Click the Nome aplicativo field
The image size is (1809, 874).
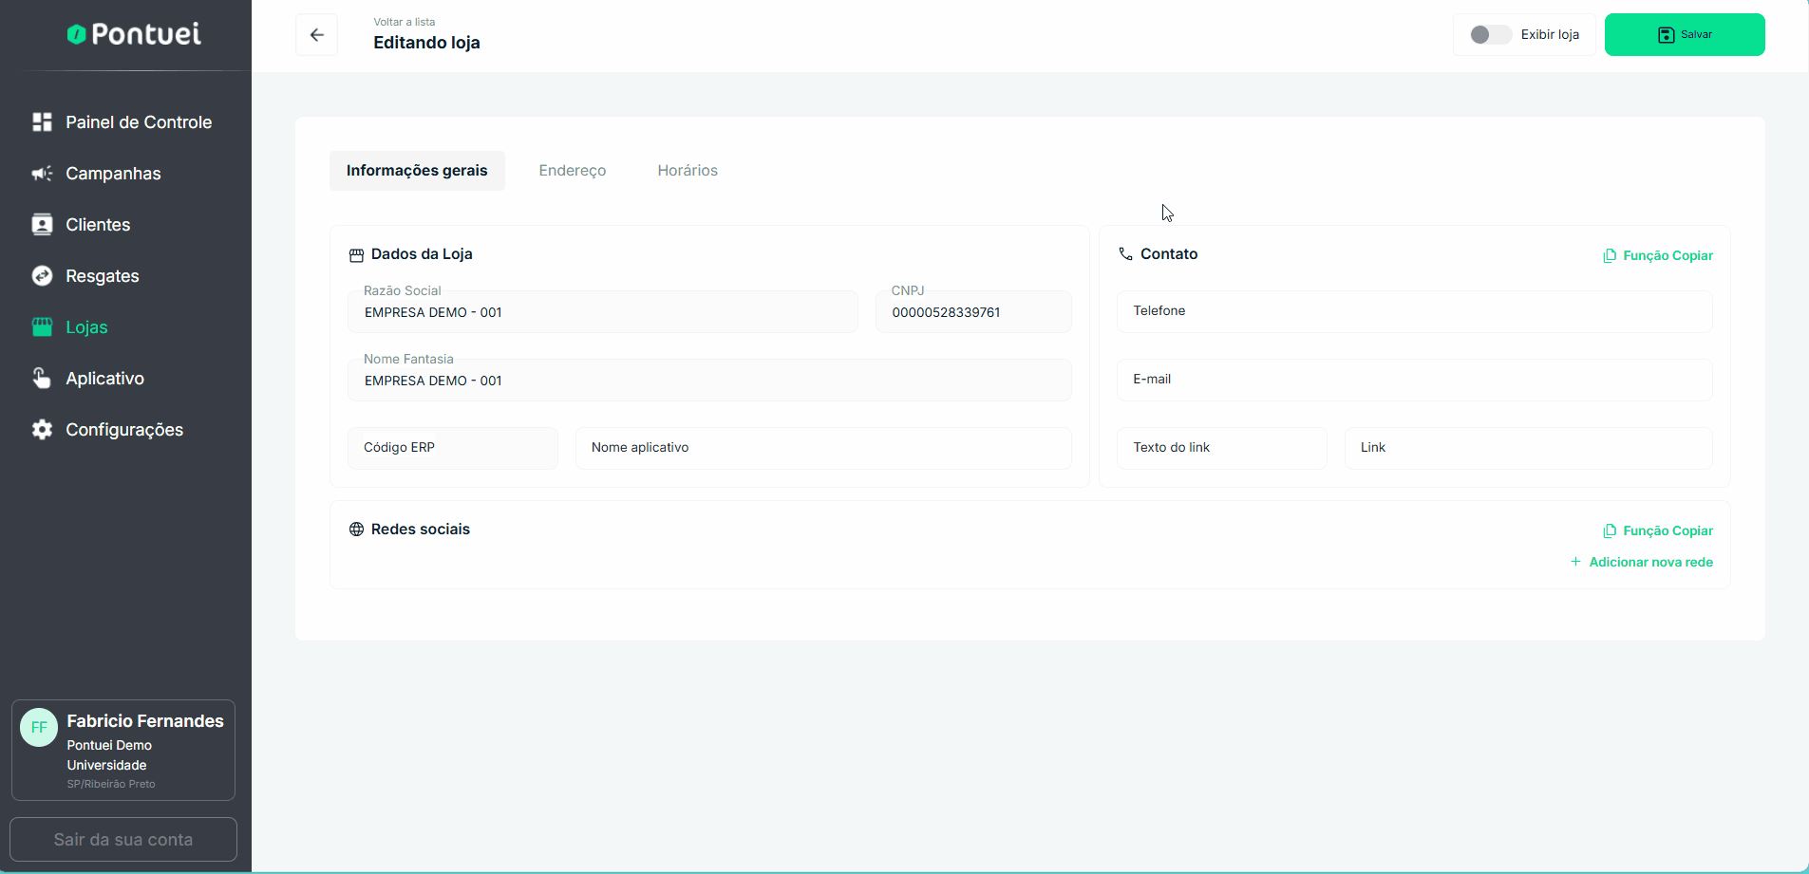(822, 448)
